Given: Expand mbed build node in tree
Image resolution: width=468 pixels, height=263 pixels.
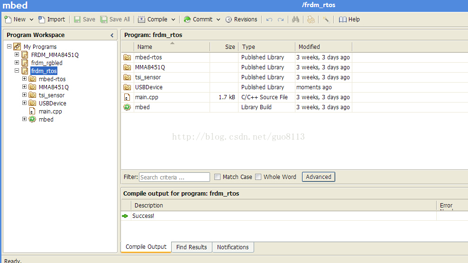Looking at the screenshot, I should pos(25,119).
